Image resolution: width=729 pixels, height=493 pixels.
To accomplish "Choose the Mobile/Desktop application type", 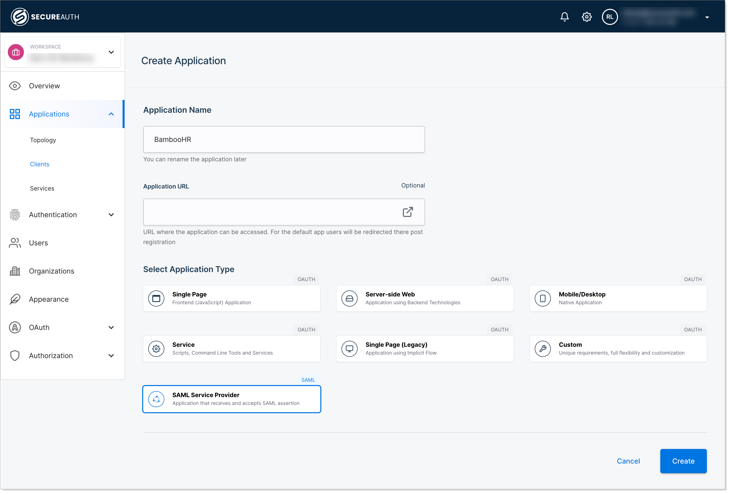I will point(618,298).
